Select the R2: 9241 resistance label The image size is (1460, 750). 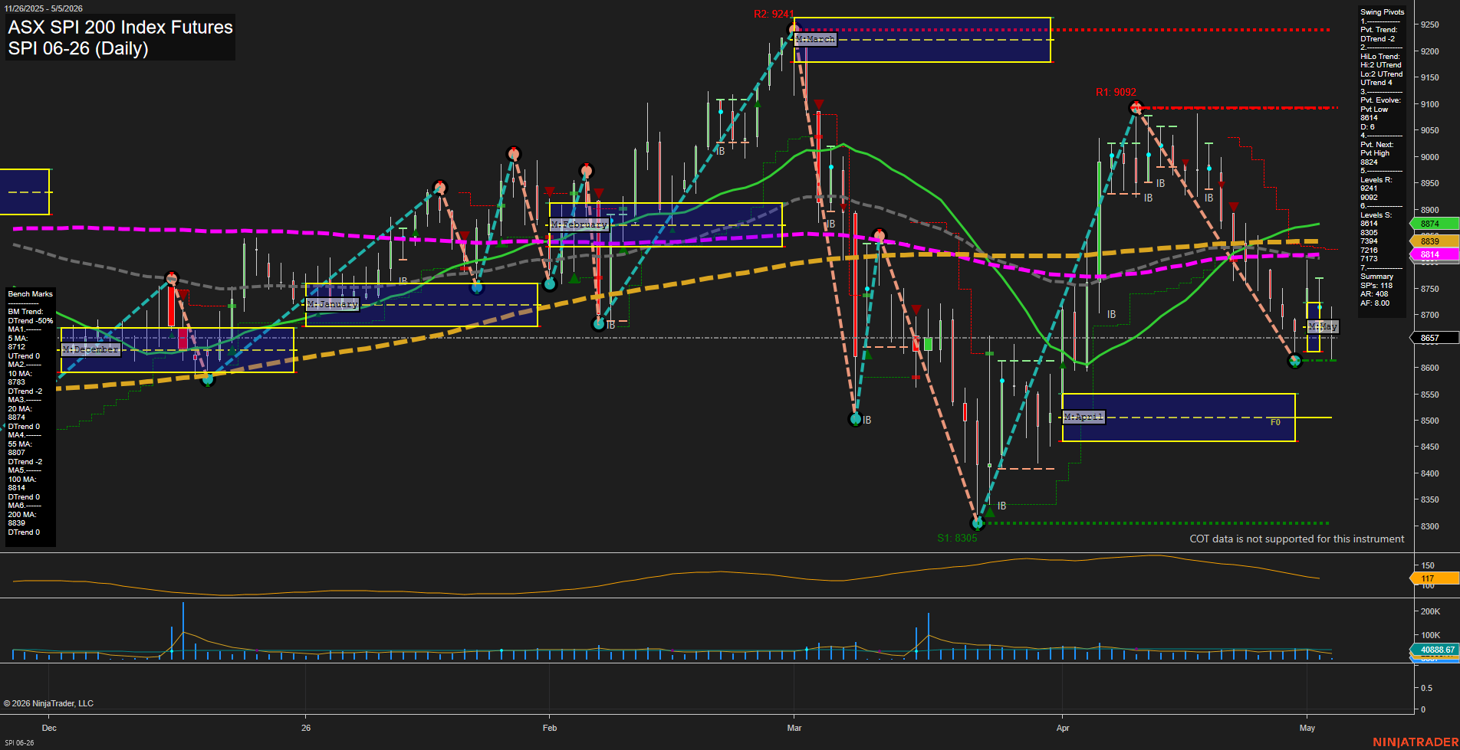click(x=773, y=14)
